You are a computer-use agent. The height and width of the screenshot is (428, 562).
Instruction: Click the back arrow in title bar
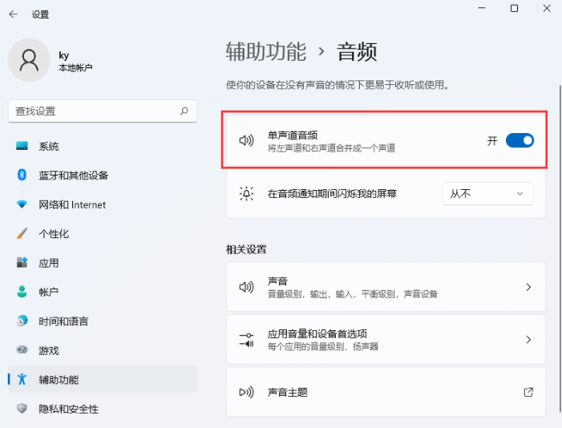click(x=13, y=14)
